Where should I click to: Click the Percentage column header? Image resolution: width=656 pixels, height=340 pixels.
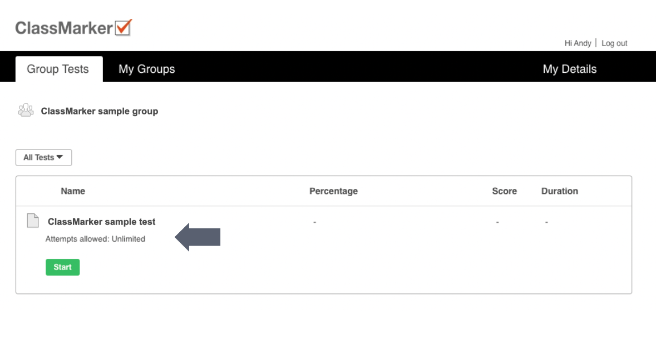333,191
